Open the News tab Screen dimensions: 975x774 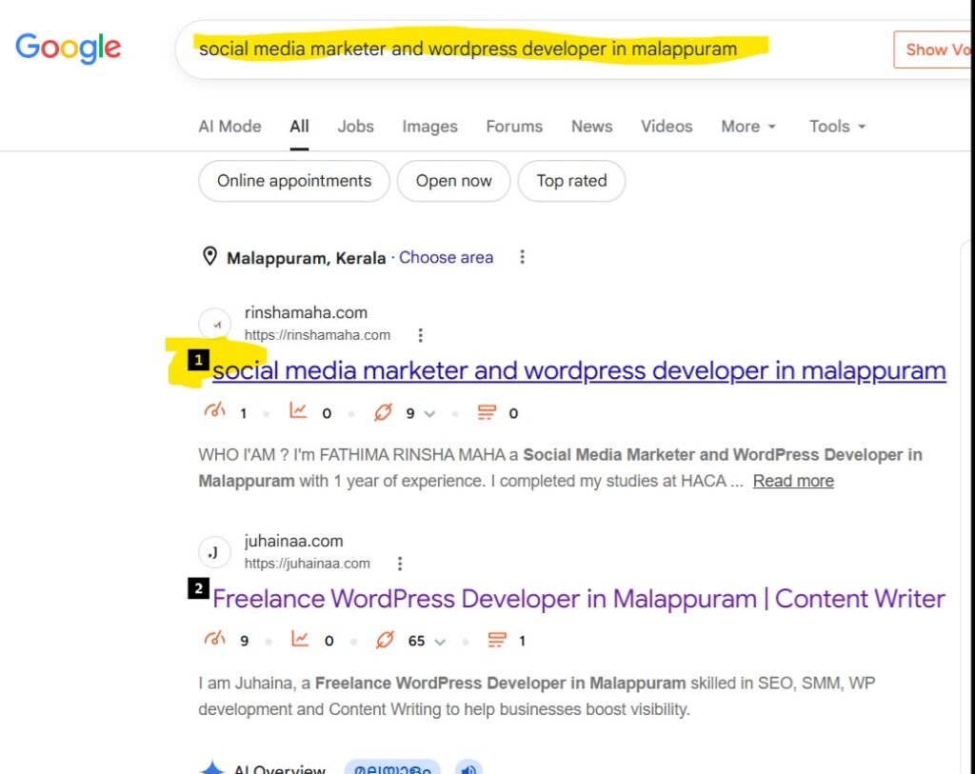point(592,127)
